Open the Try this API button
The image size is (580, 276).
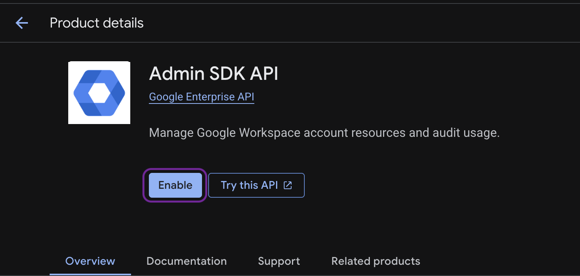tap(256, 185)
